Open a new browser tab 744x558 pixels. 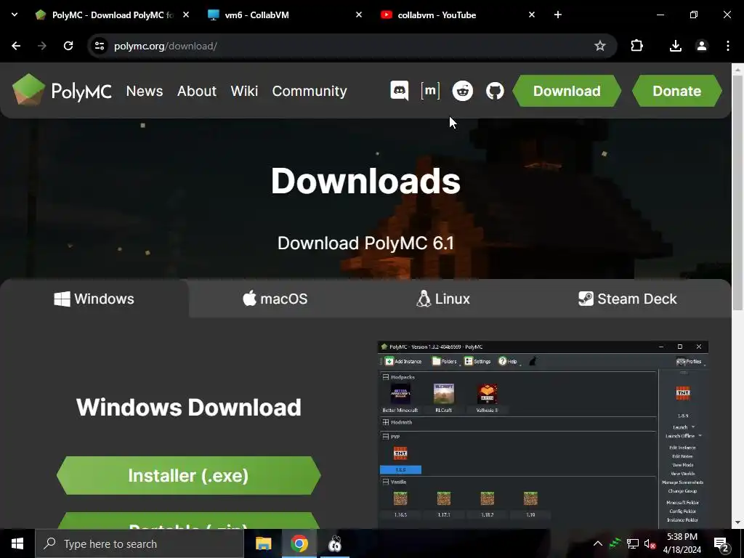coord(558,15)
